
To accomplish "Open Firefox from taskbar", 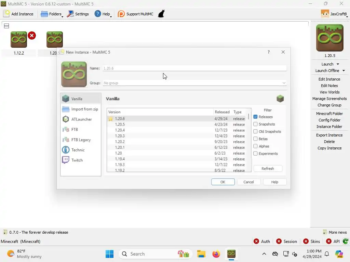I will click(216, 254).
